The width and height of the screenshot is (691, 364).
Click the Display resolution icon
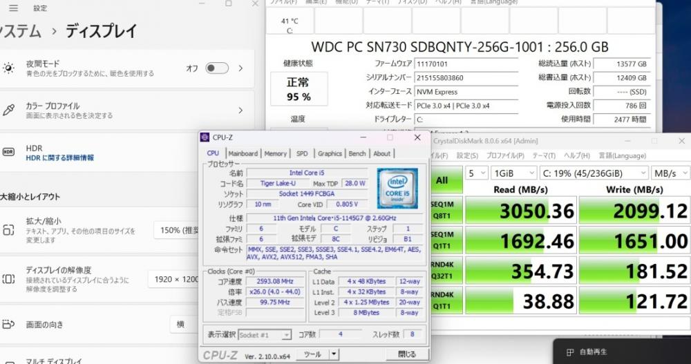point(8,279)
